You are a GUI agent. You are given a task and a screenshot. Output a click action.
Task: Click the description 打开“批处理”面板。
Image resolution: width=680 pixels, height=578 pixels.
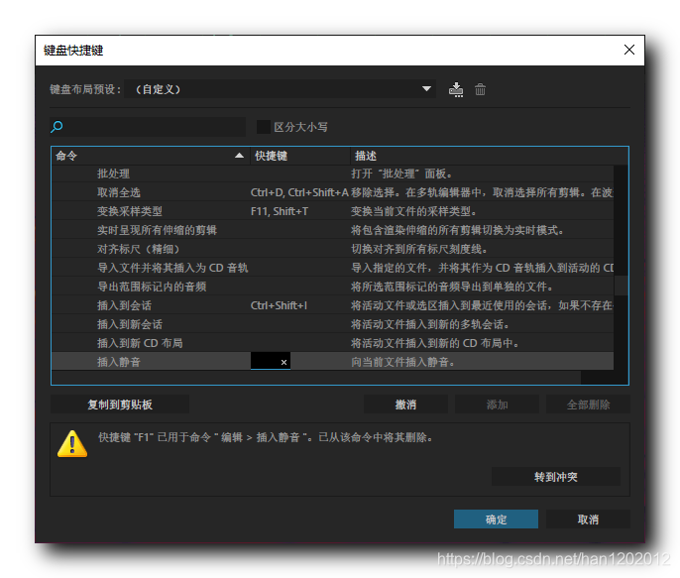coord(401,173)
